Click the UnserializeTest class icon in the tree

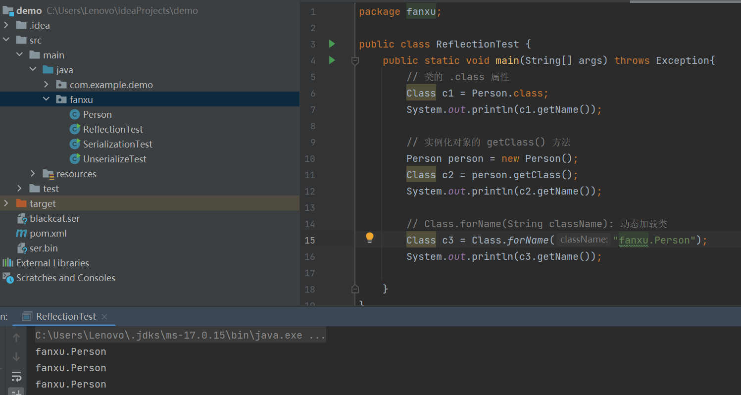(75, 159)
